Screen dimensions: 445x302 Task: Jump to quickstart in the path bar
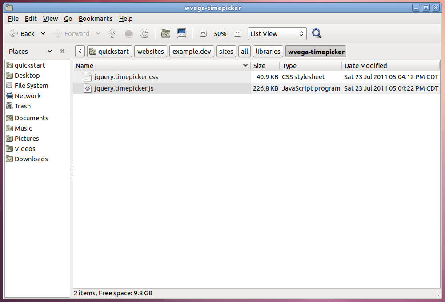click(x=109, y=52)
